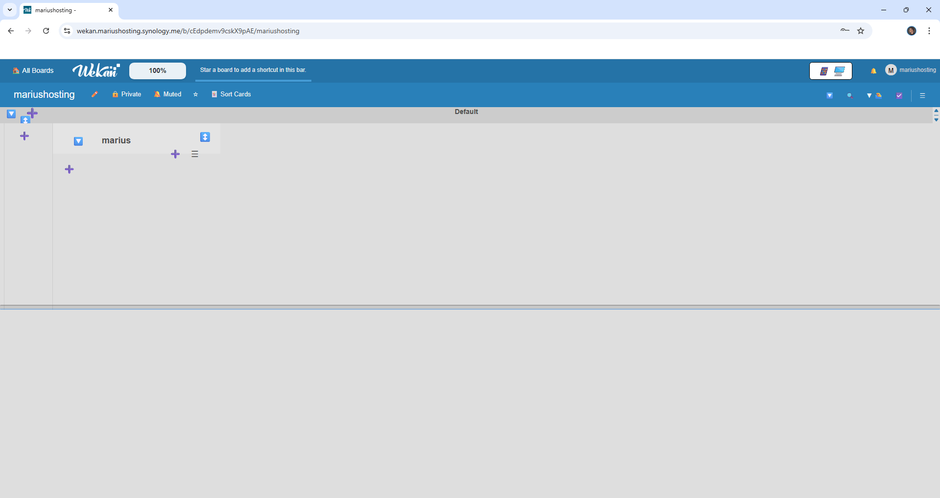Change Private board visibility
This screenshot has width=940, height=498.
(x=126, y=94)
